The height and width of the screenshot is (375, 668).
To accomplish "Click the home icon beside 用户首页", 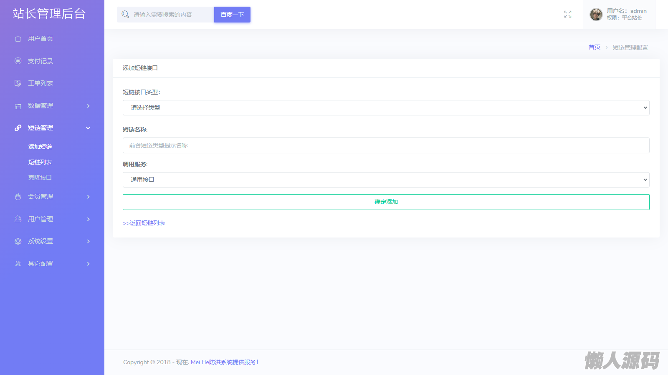I will pos(18,39).
